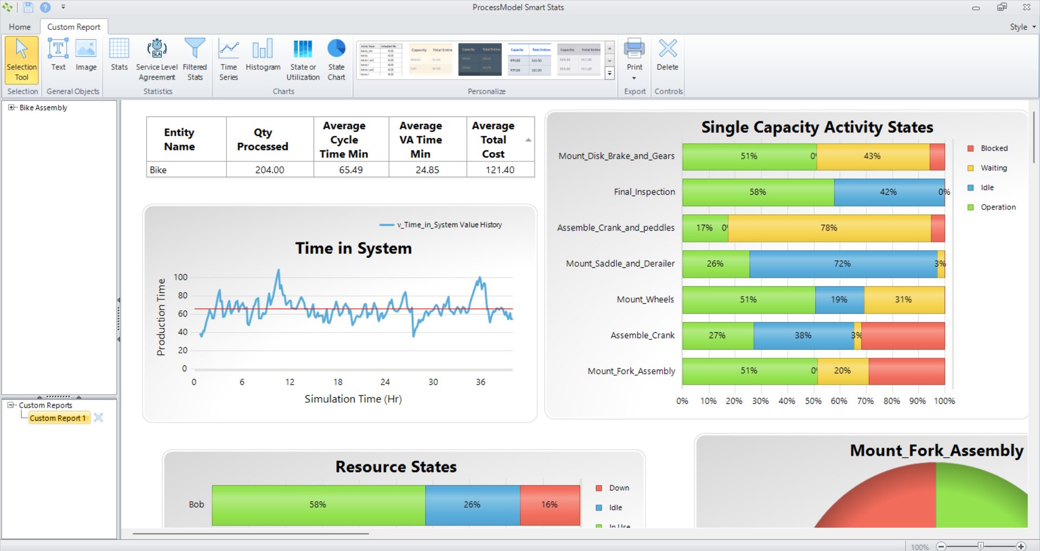The image size is (1040, 551).
Task: Click the Waiting legend swatch
Action: tap(971, 168)
